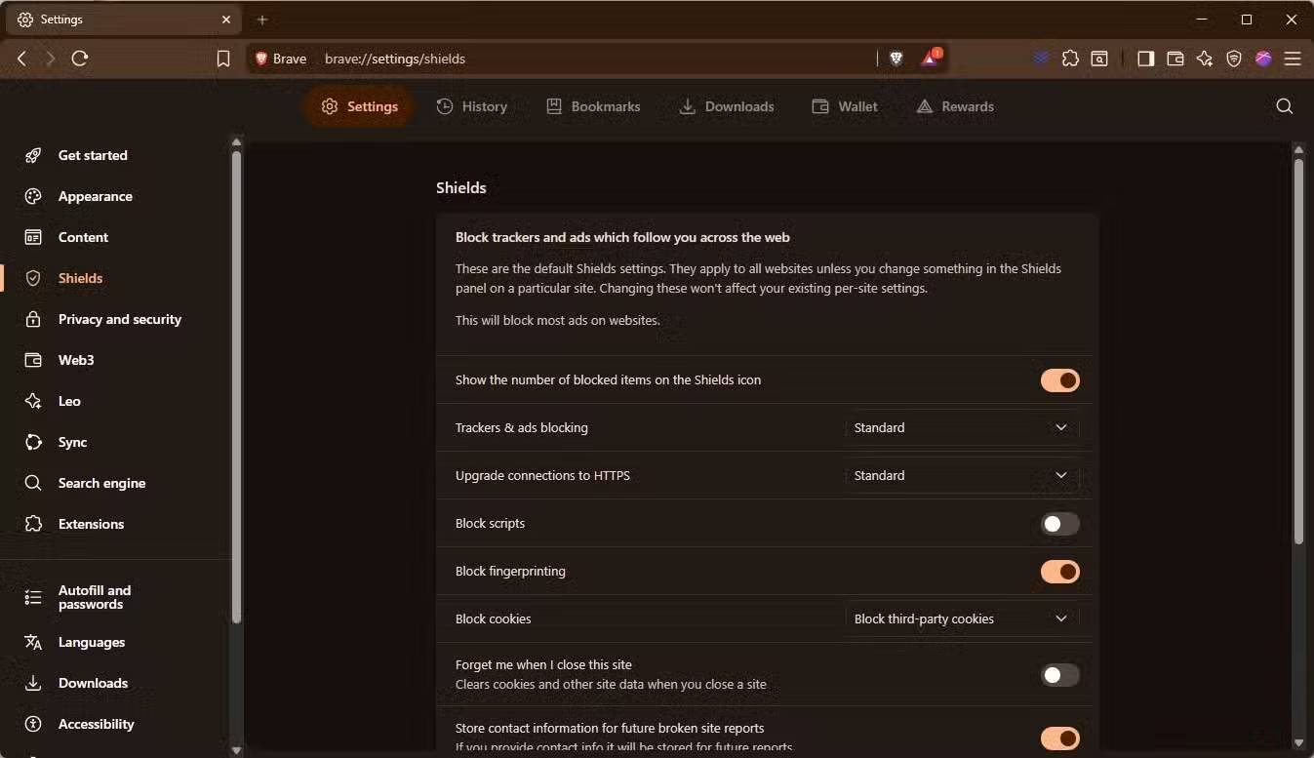Change the Block cookies dropdown selection
This screenshot has height=758, width=1314.
(x=961, y=618)
